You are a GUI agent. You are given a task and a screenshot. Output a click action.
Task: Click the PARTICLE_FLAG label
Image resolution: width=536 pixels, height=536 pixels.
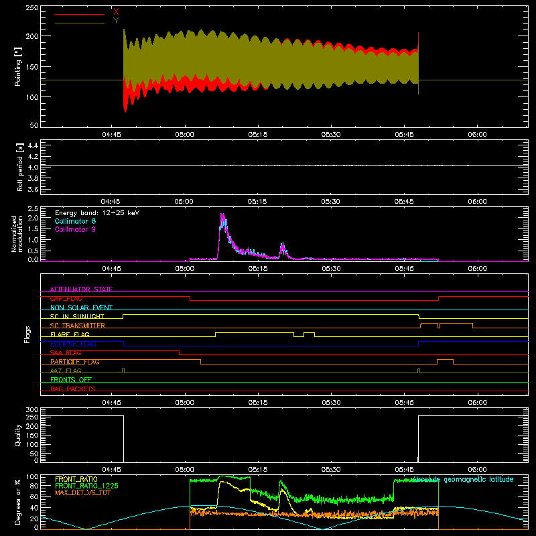(x=75, y=362)
